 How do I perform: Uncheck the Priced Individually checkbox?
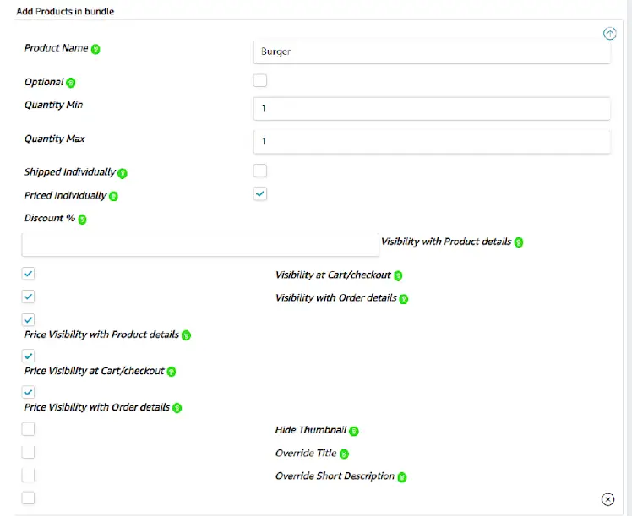(x=260, y=193)
